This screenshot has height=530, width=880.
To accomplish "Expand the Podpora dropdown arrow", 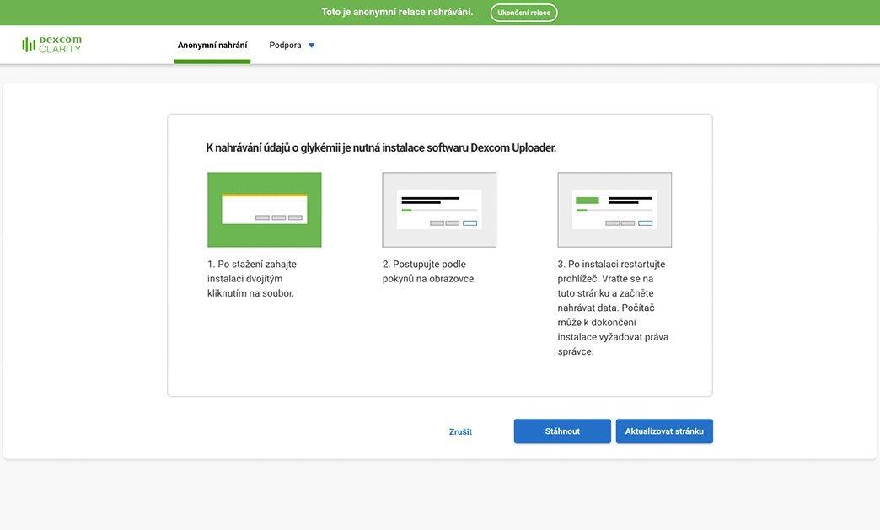I will 311,46.
